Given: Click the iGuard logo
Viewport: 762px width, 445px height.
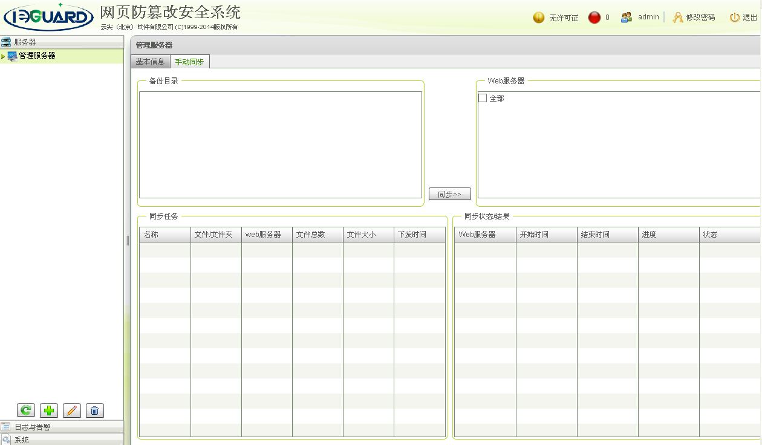Looking at the screenshot, I should click(48, 18).
